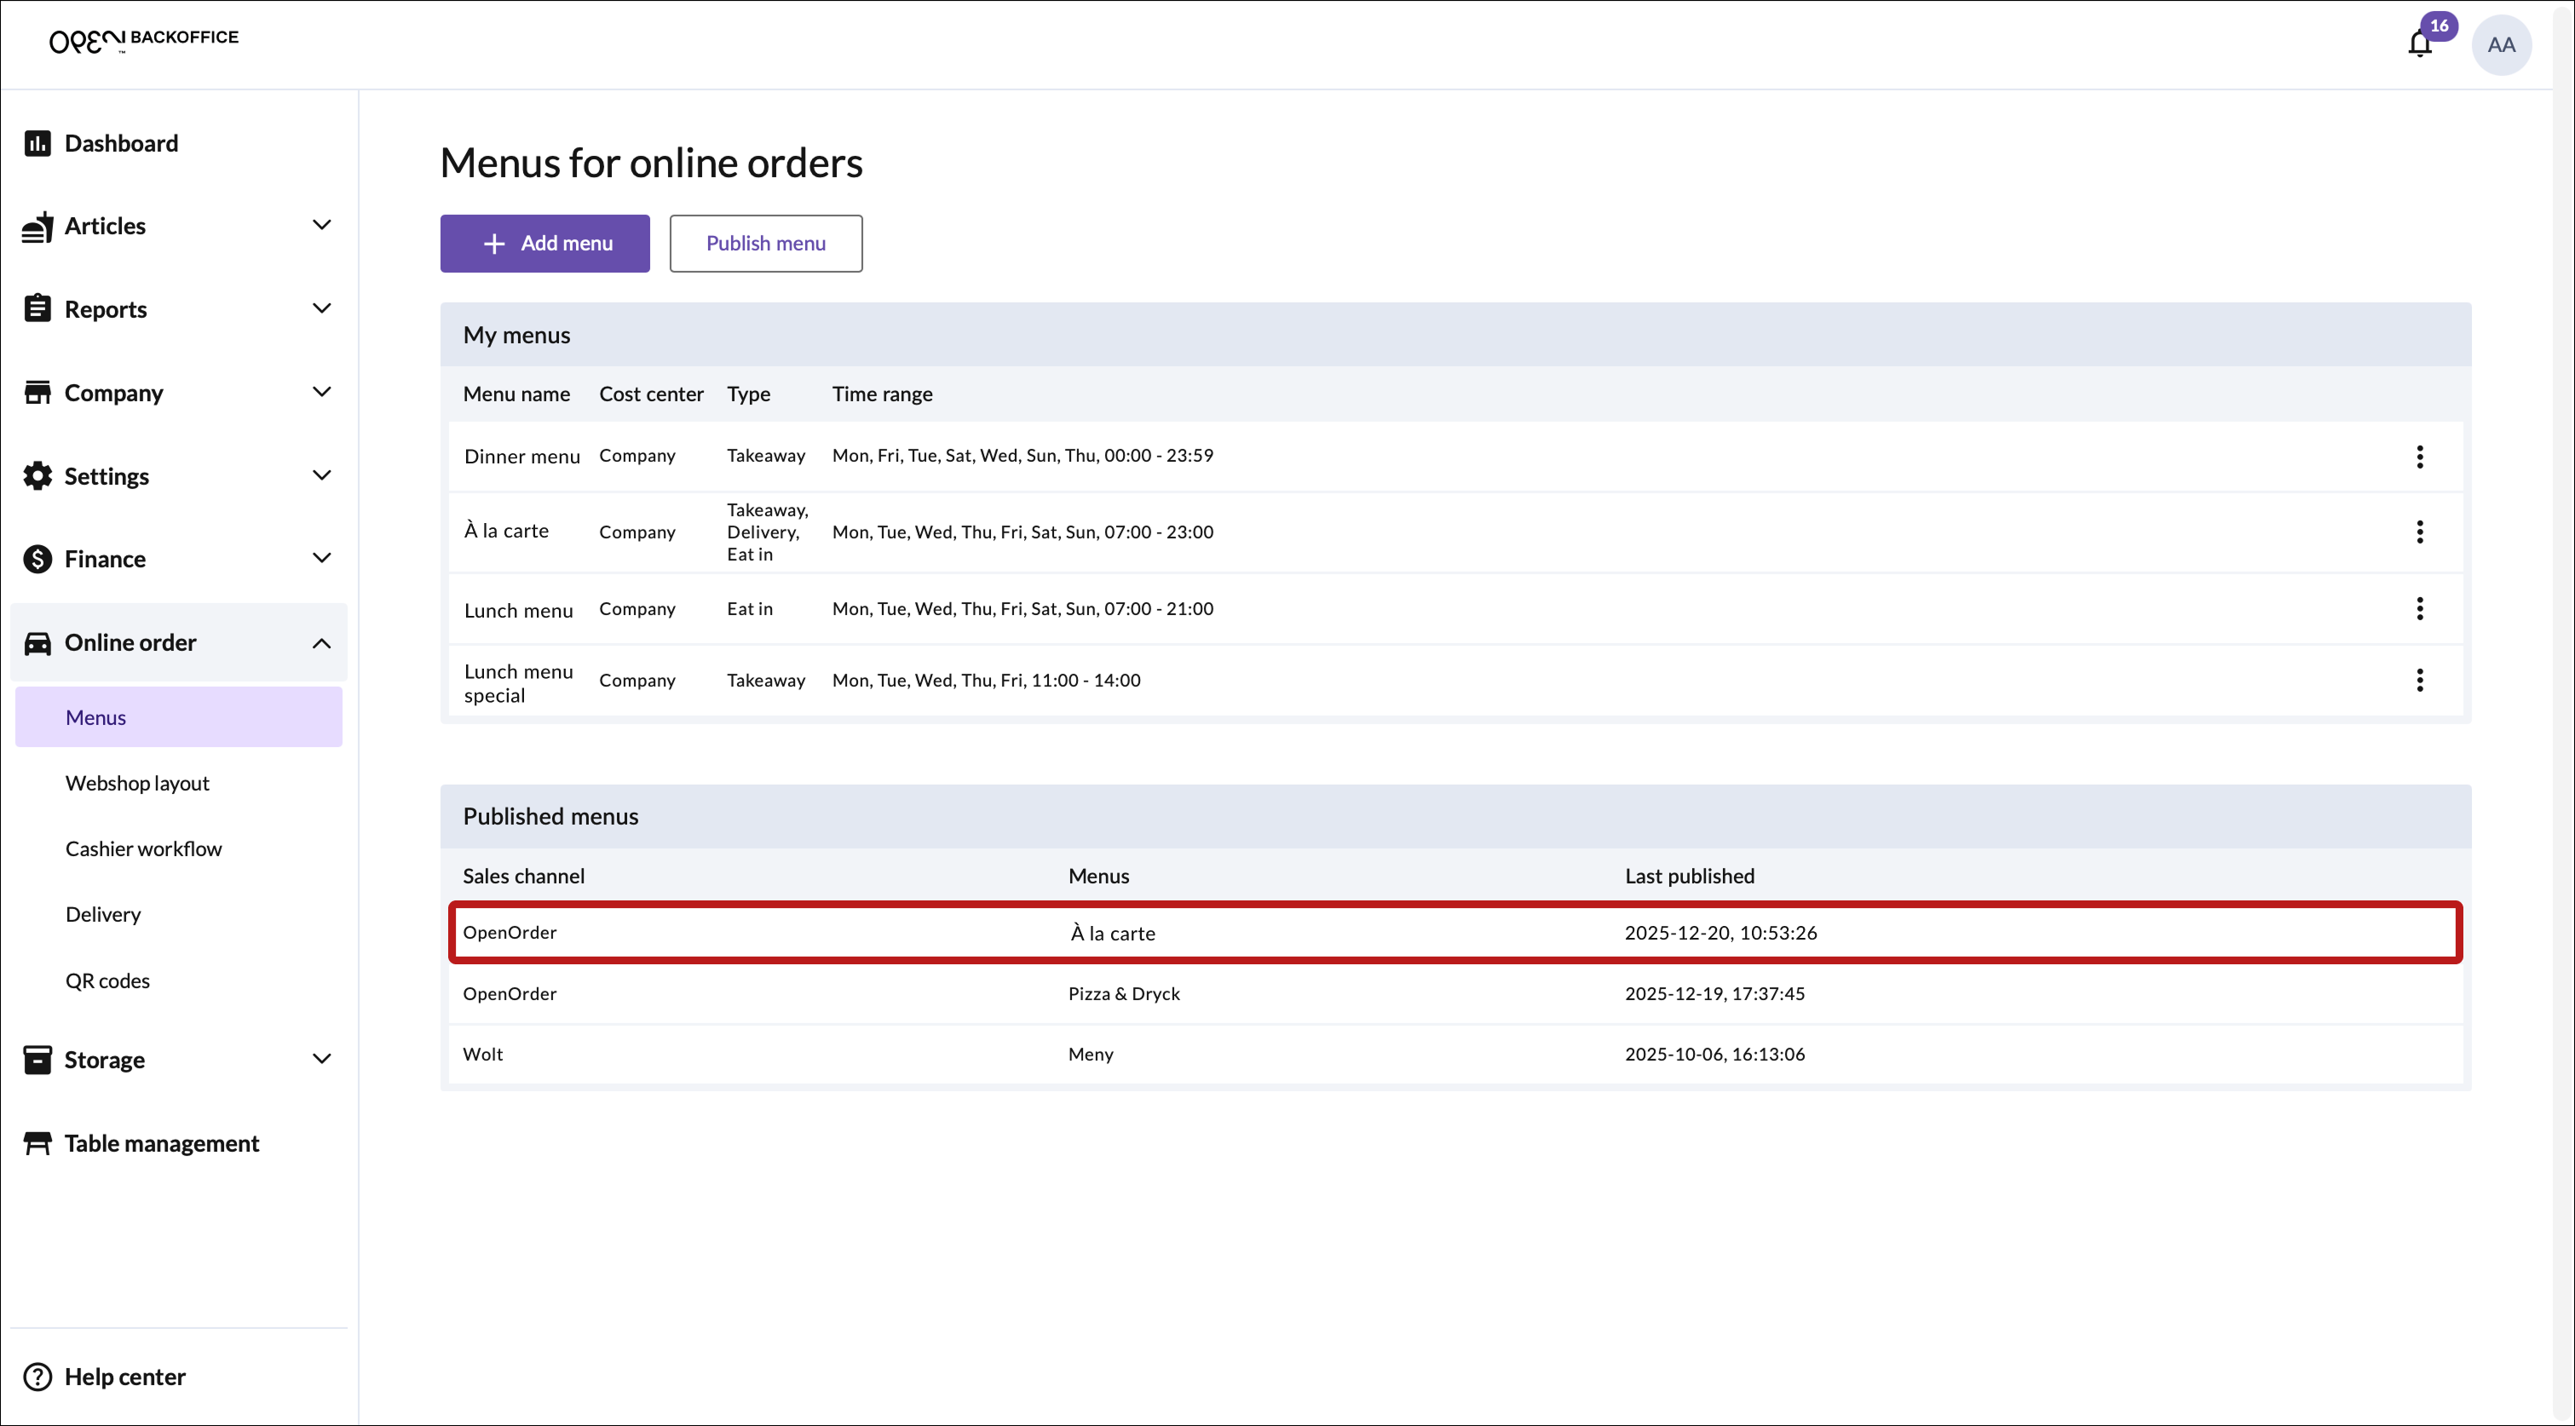Viewport: 2575px width, 1426px height.
Task: Click the Publish menu button
Action: [764, 243]
